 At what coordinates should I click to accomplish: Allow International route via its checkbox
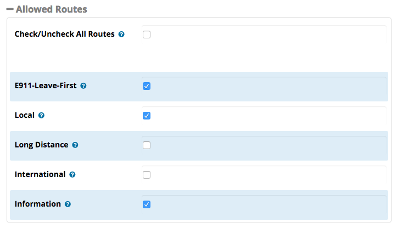click(x=147, y=175)
